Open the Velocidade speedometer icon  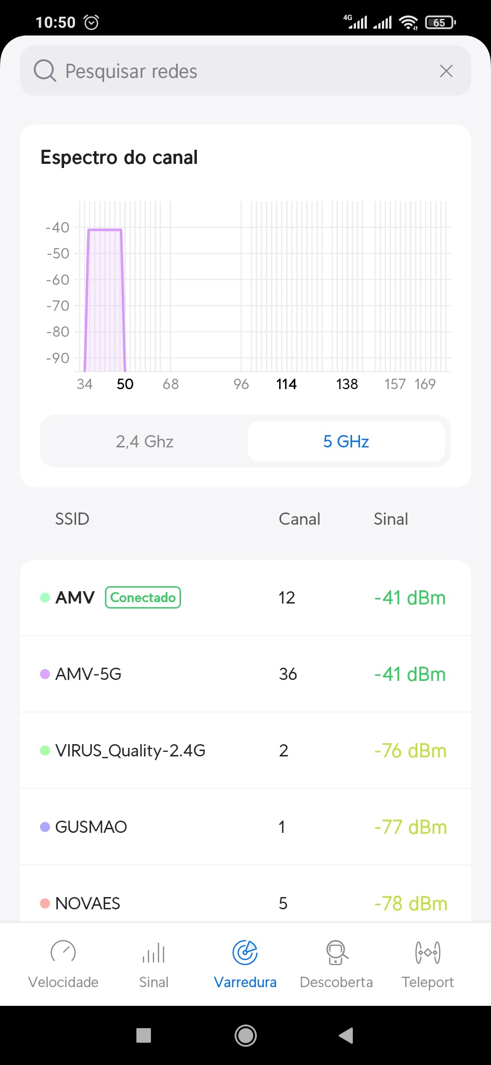[x=63, y=952]
